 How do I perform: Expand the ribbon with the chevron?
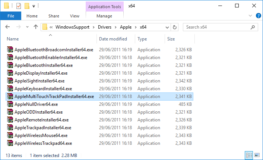tap(250, 16)
